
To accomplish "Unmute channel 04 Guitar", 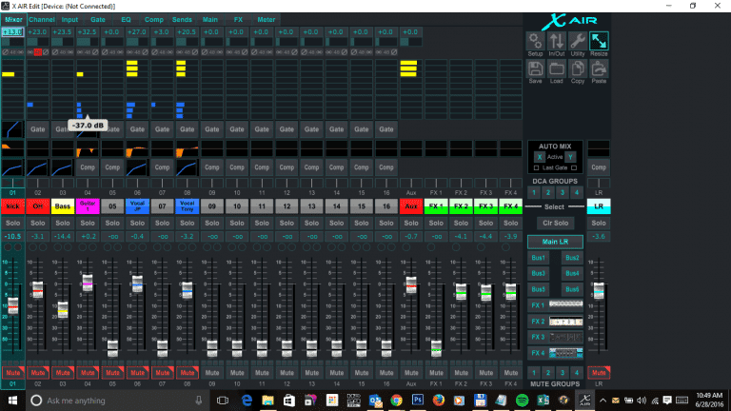I will [x=88, y=372].
